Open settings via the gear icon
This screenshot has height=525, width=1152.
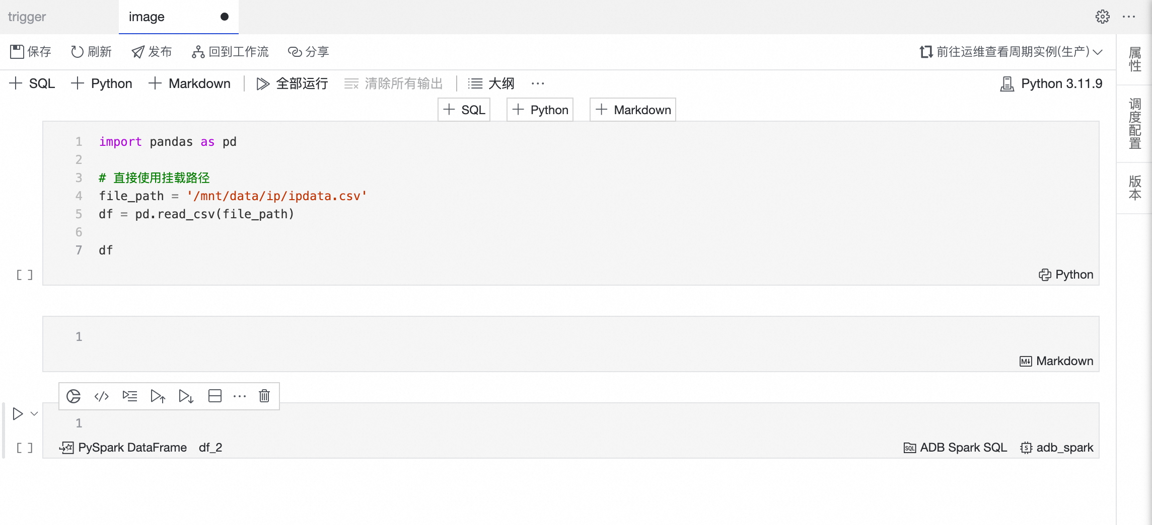(1103, 17)
